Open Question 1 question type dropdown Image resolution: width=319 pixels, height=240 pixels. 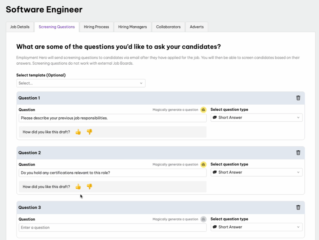tap(256, 118)
